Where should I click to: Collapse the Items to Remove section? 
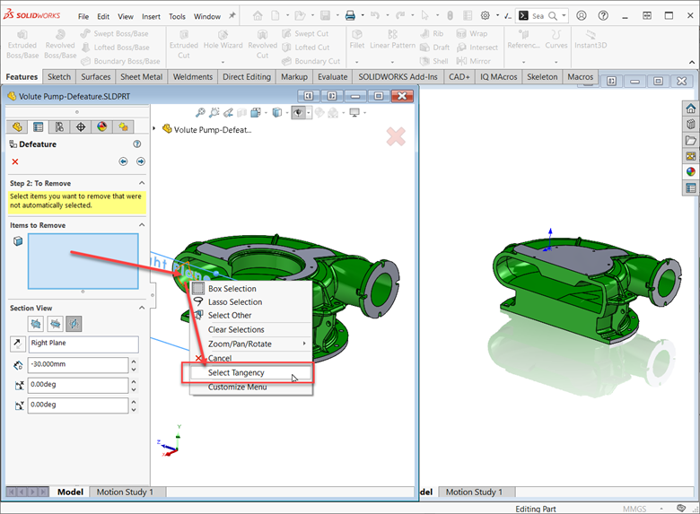142,225
